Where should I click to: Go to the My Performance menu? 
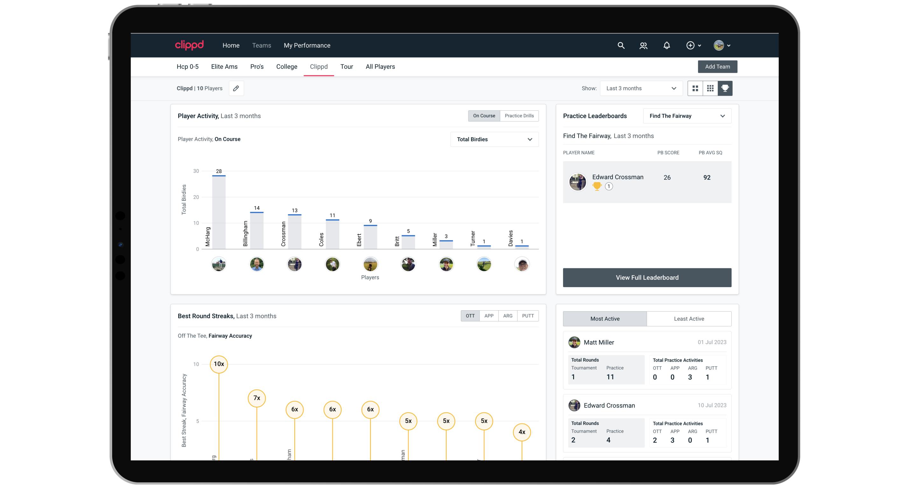click(307, 45)
